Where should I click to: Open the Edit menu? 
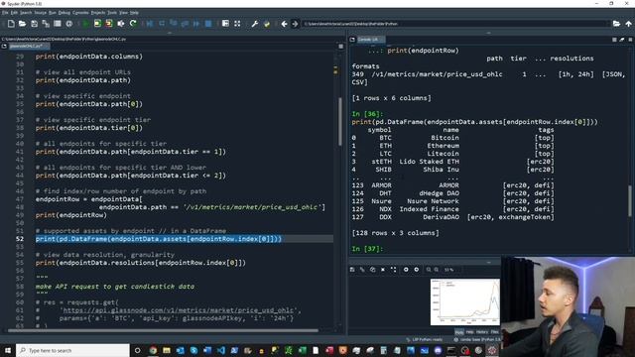click(x=14, y=13)
